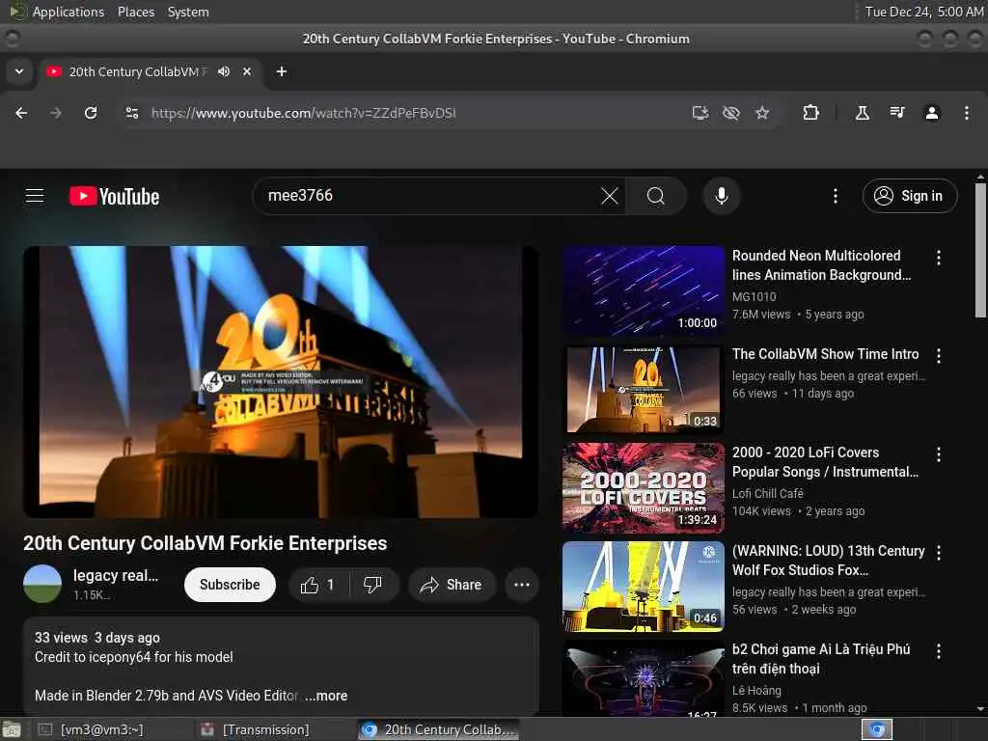Expand the description with ...more
The height and width of the screenshot is (741, 988).
[x=326, y=696]
